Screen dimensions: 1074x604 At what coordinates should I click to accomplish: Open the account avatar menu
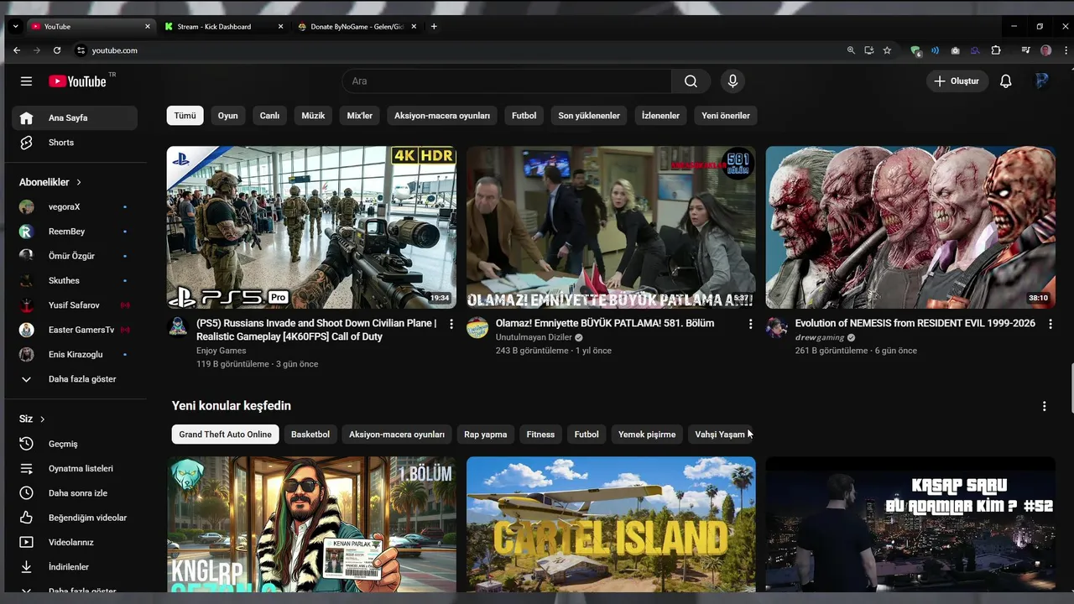(1042, 81)
